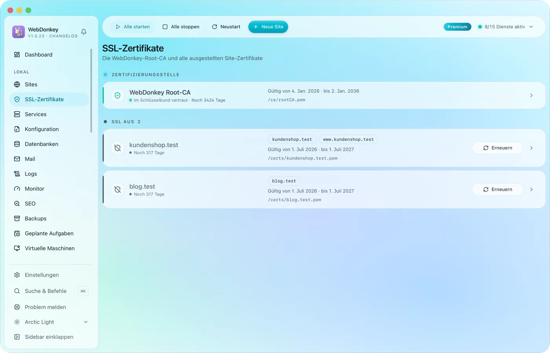Open Services in the sidebar
The width and height of the screenshot is (550, 353).
point(49,114)
